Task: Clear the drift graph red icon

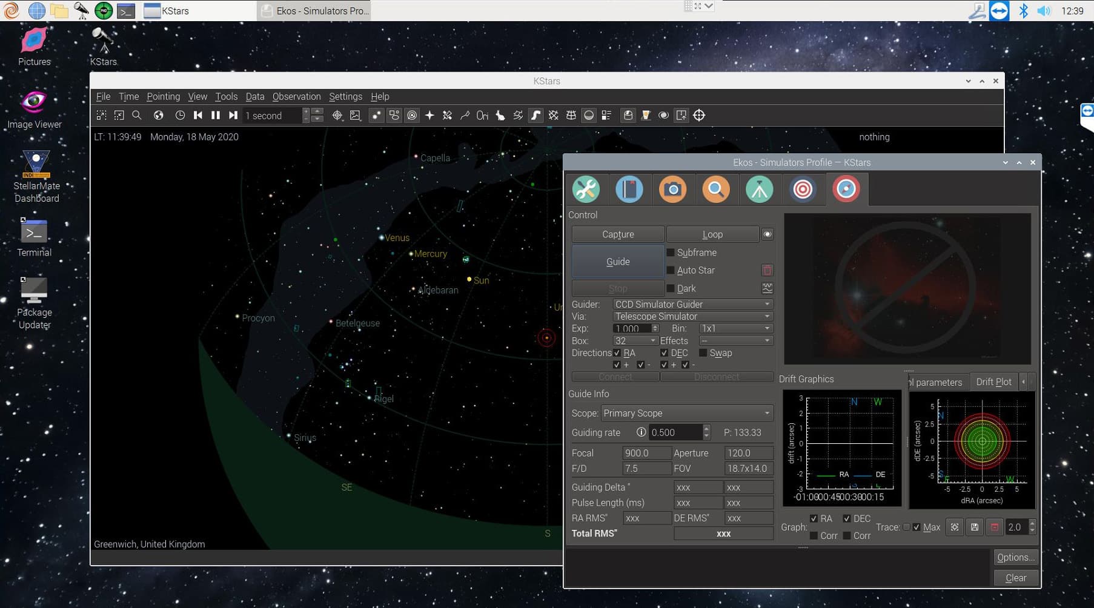Action: [995, 527]
